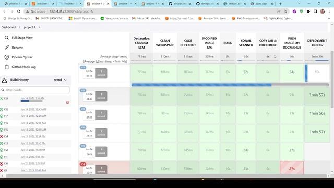Viewport: 334px width, 188px height.
Task: Expand chevron after Dashboard breadcrumb
Action: tap(19, 27)
